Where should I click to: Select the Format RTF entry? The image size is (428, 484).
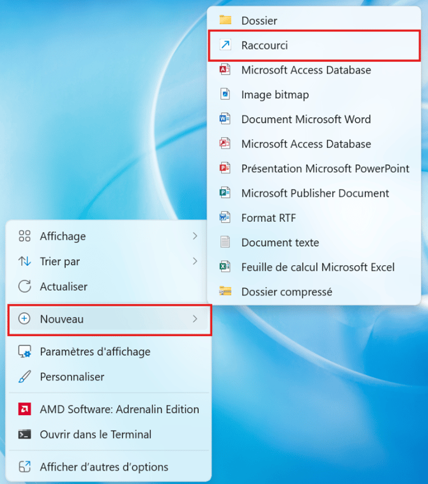pyautogui.click(x=268, y=218)
